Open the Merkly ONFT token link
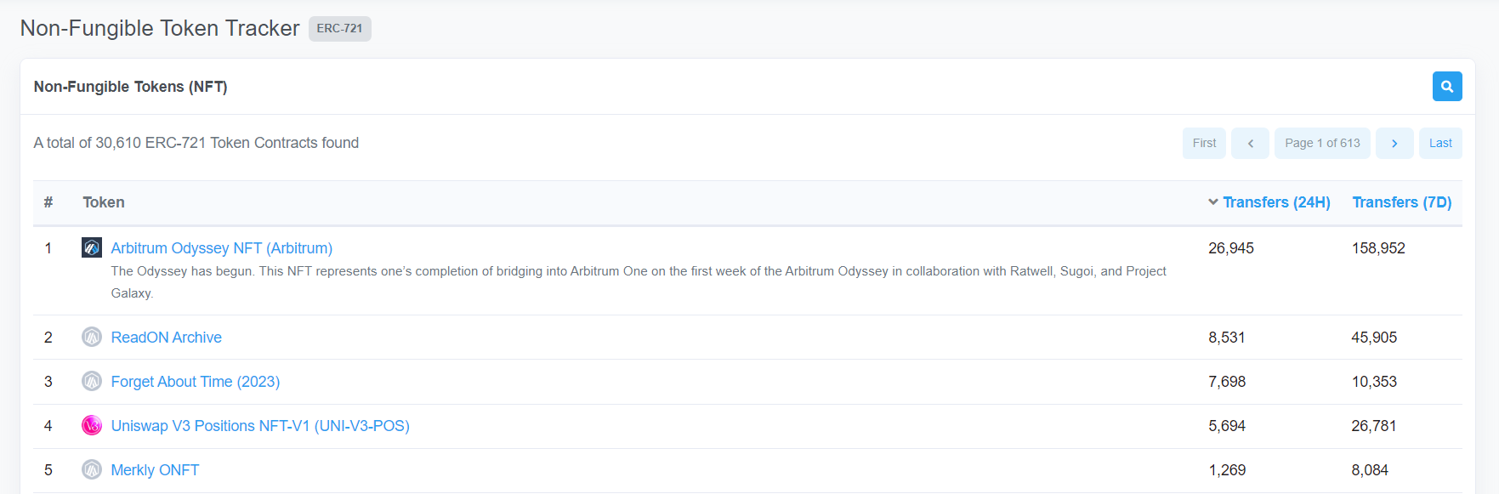 click(x=155, y=470)
